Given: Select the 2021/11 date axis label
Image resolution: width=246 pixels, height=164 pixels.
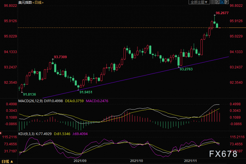Looking at the screenshot, I should click(190, 161).
